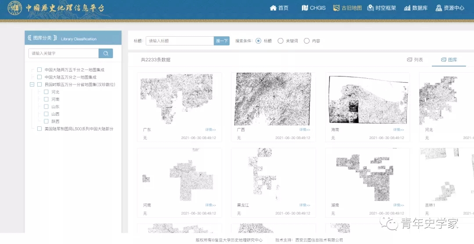Open the 吉林1 map thumbnail
474x244 pixels.
pyautogui.click(x=446, y=174)
